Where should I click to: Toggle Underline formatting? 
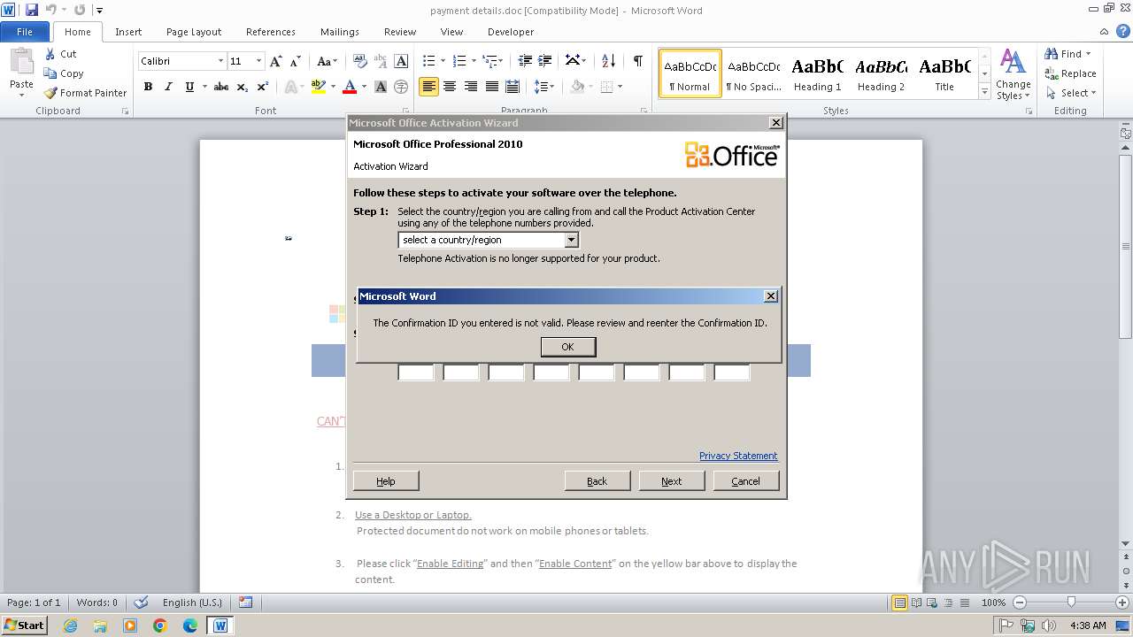pyautogui.click(x=189, y=87)
